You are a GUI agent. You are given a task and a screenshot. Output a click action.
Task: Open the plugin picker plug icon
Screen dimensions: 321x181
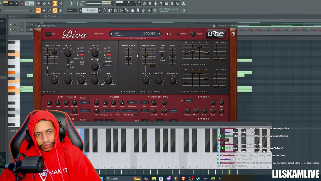[138, 10]
